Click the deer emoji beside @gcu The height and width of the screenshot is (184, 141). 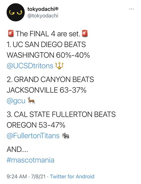(31, 100)
